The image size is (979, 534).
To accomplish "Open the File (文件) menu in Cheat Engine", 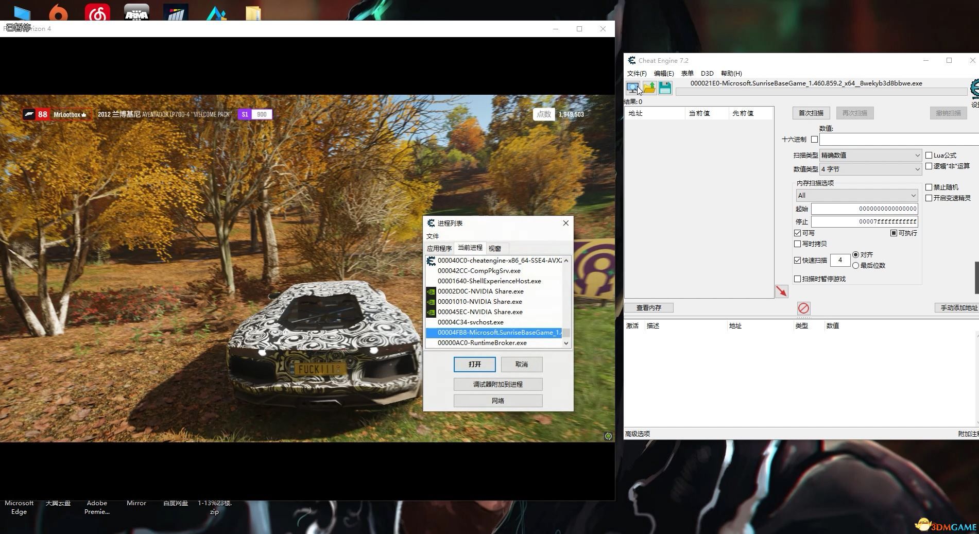I will pos(637,74).
